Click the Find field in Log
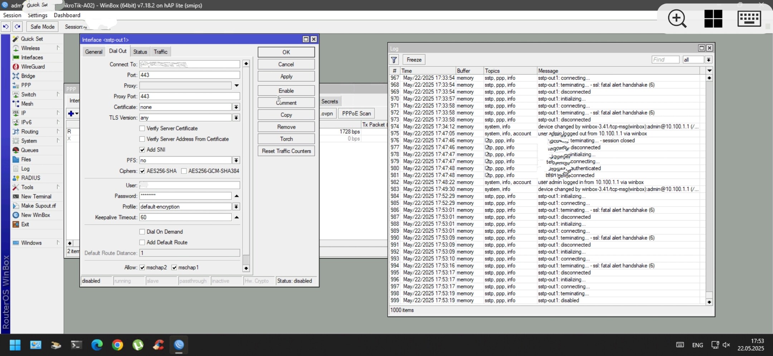 pos(665,60)
